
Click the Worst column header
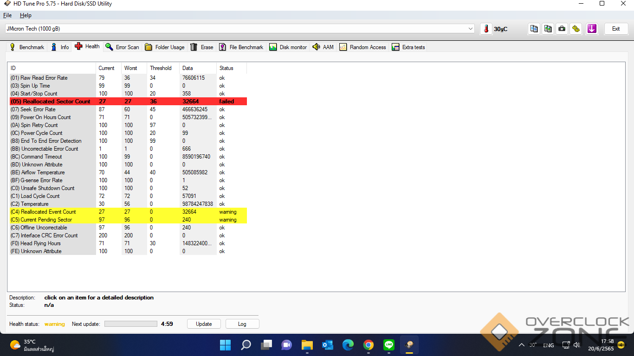[x=134, y=68]
